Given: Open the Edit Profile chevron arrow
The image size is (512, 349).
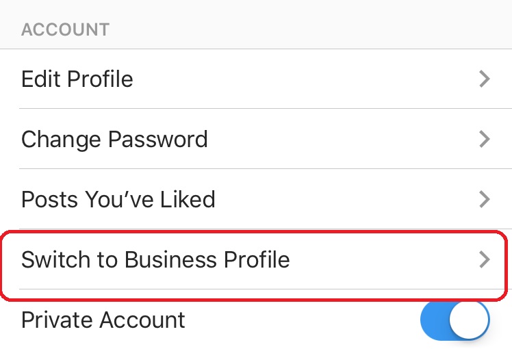Looking at the screenshot, I should (485, 79).
